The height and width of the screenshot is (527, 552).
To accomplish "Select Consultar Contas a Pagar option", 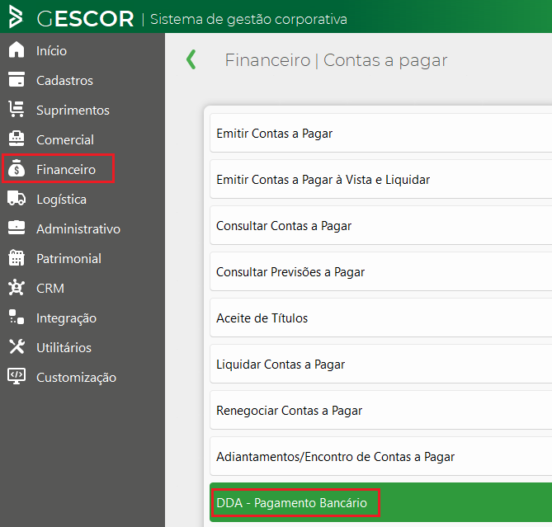I will click(284, 226).
